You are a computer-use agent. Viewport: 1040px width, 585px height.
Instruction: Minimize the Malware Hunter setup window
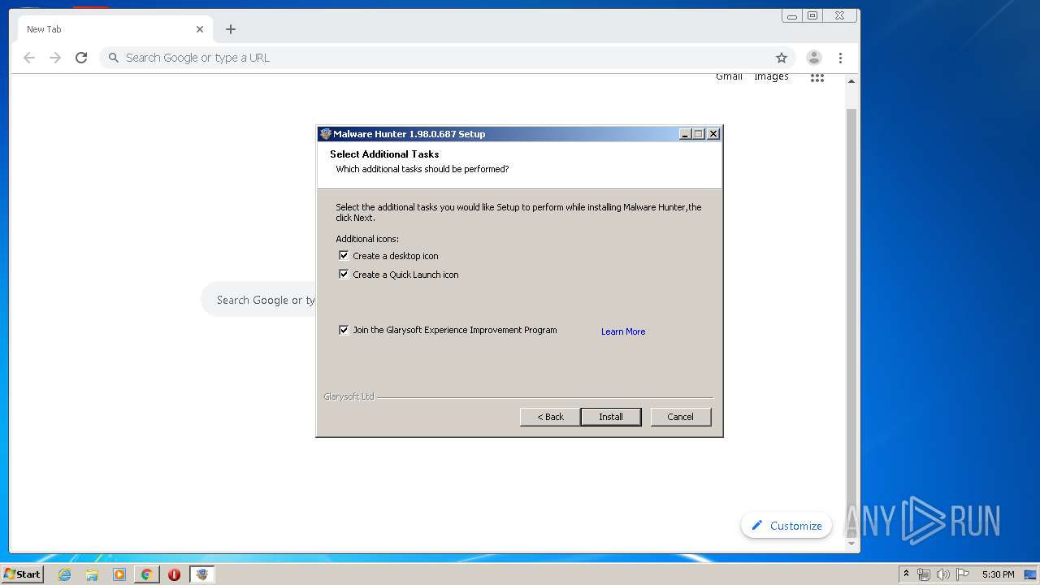point(685,134)
